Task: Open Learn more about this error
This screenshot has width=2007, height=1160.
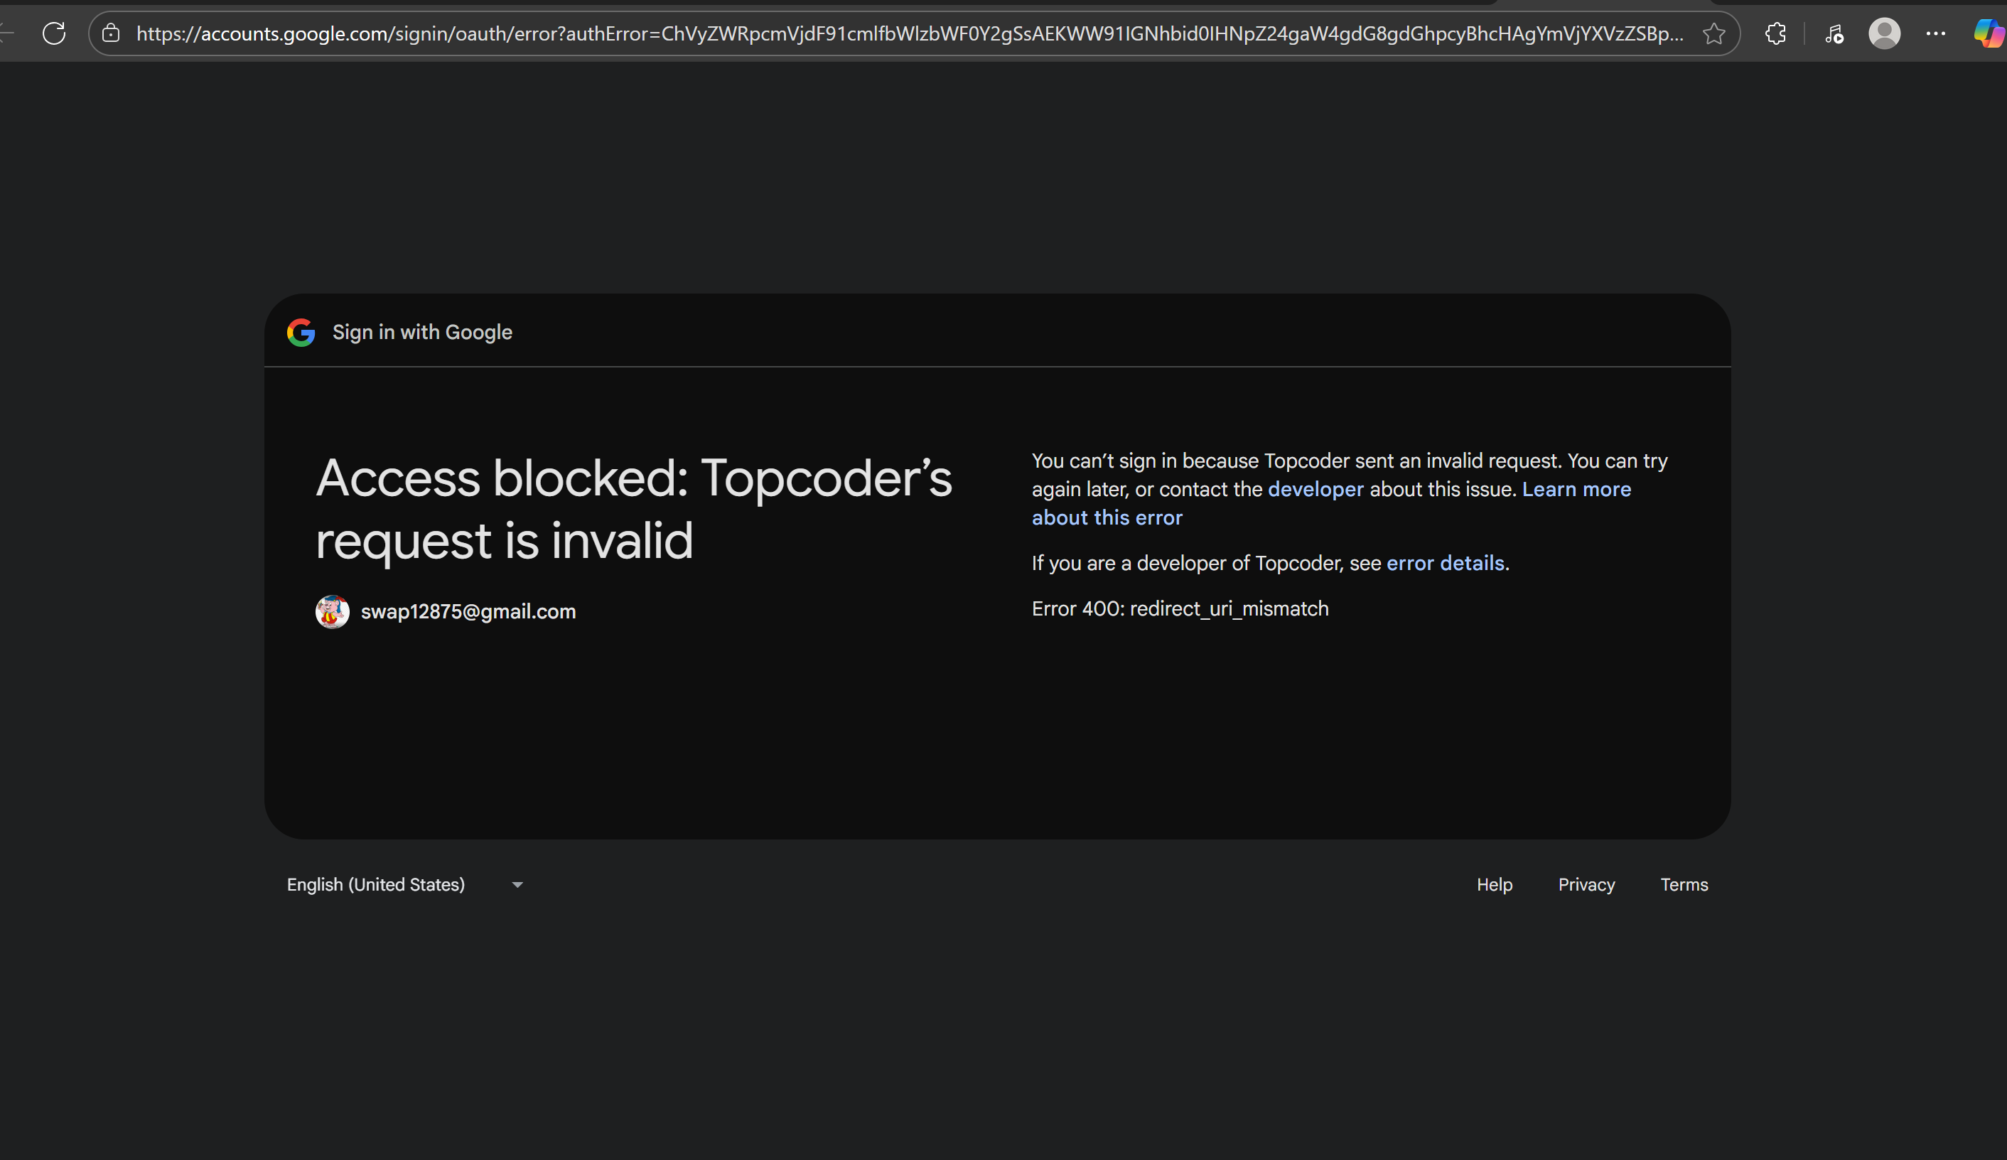Action: click(1576, 489)
